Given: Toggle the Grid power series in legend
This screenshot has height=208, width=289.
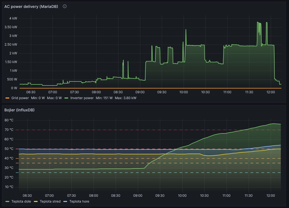Looking at the screenshot, I should (20, 98).
